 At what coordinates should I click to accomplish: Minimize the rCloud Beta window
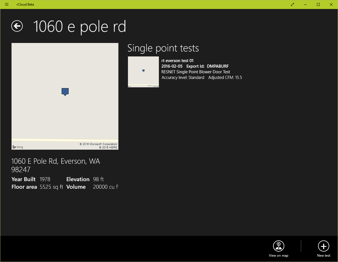pos(305,4)
